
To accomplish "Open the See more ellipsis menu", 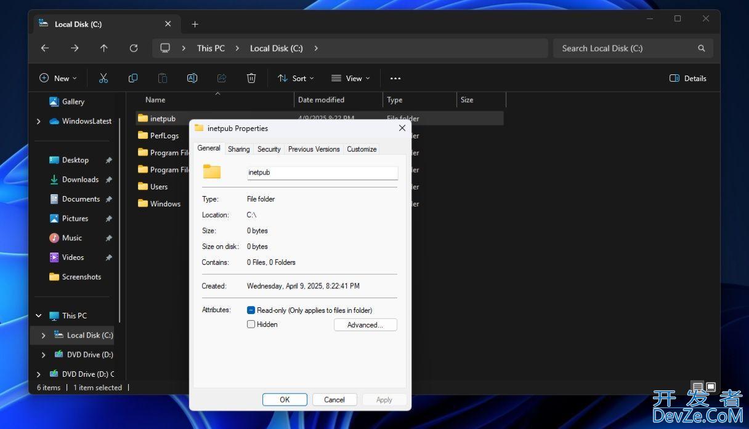I will (395, 78).
